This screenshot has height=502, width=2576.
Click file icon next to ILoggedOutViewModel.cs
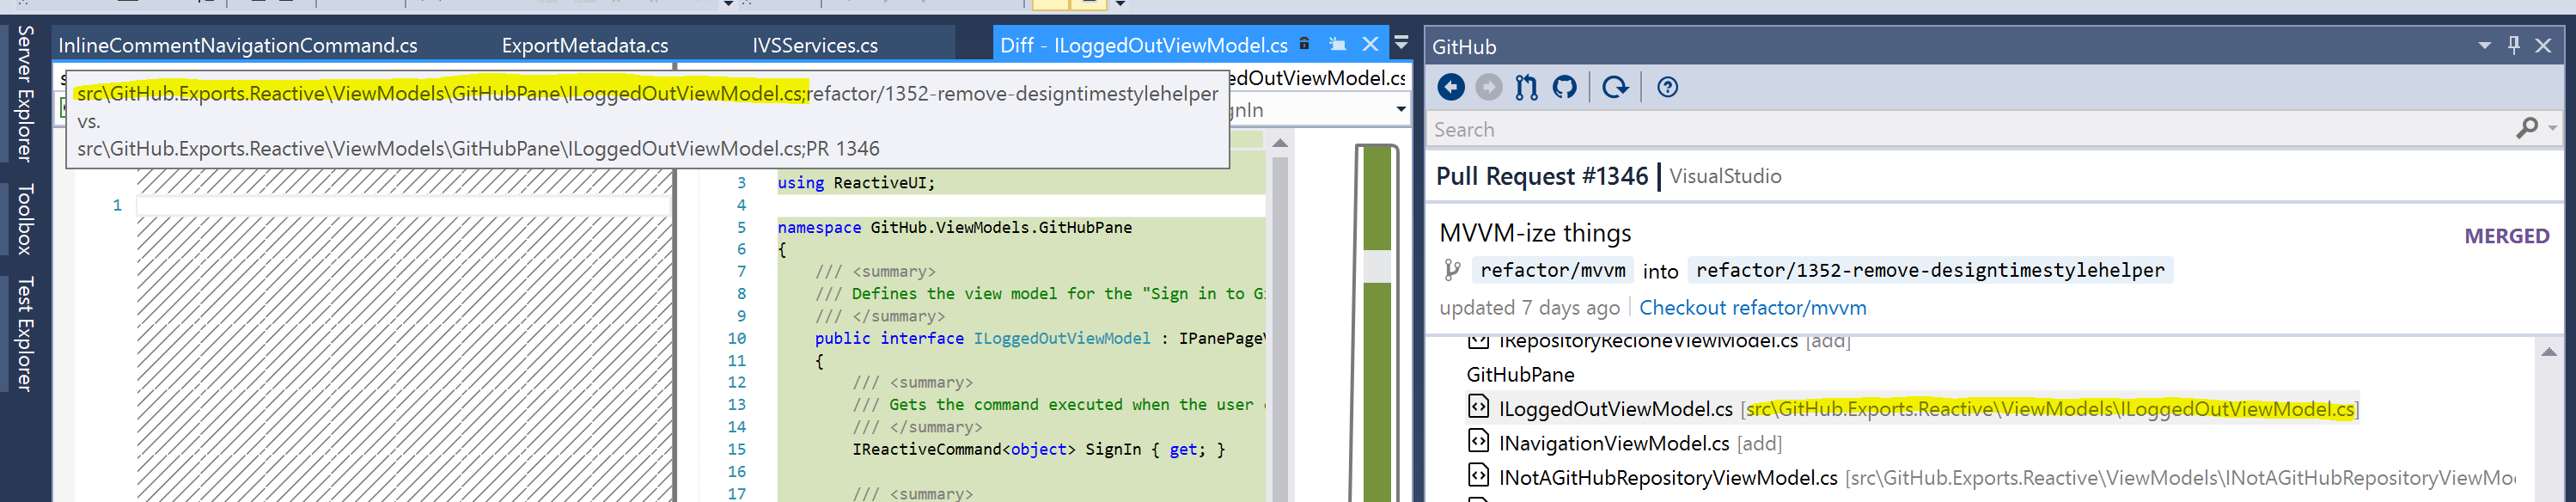pyautogui.click(x=1478, y=406)
